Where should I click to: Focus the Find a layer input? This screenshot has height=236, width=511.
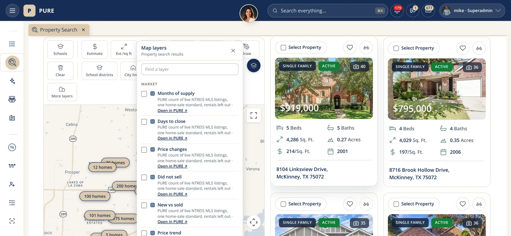coord(190,69)
